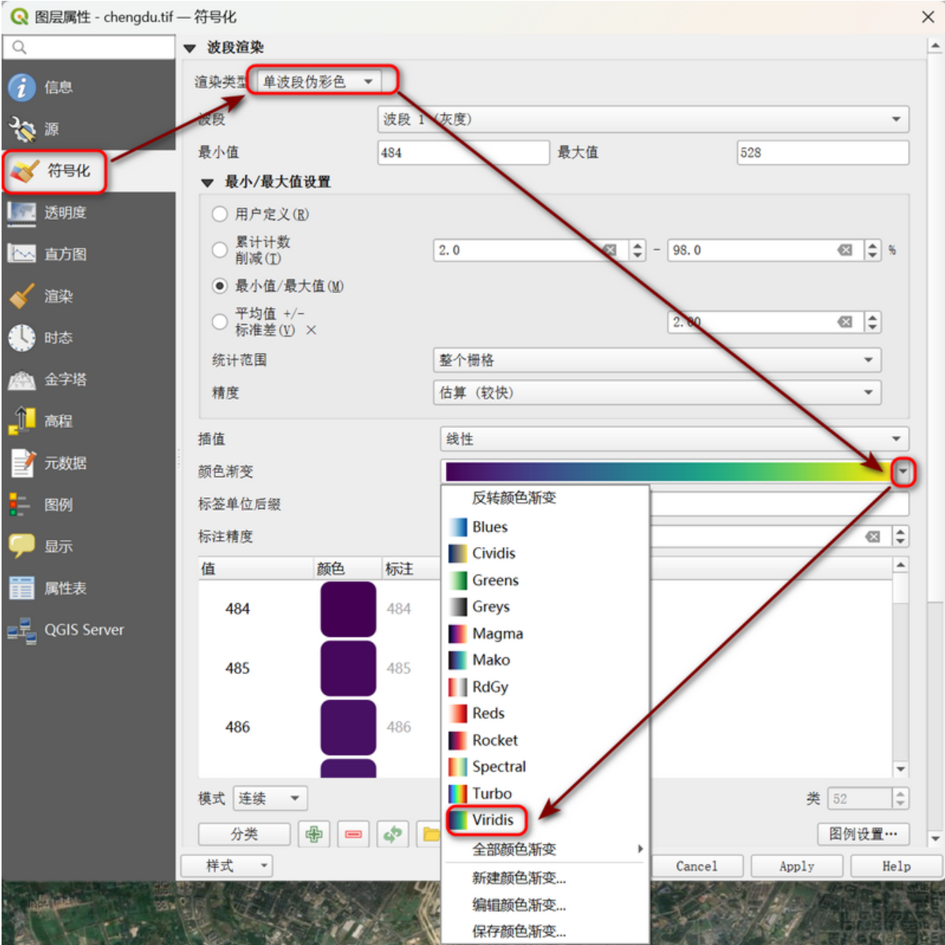Image resolution: width=945 pixels, height=945 pixels.
Task: Click the green arrows sort/reload icon
Action: [x=393, y=834]
